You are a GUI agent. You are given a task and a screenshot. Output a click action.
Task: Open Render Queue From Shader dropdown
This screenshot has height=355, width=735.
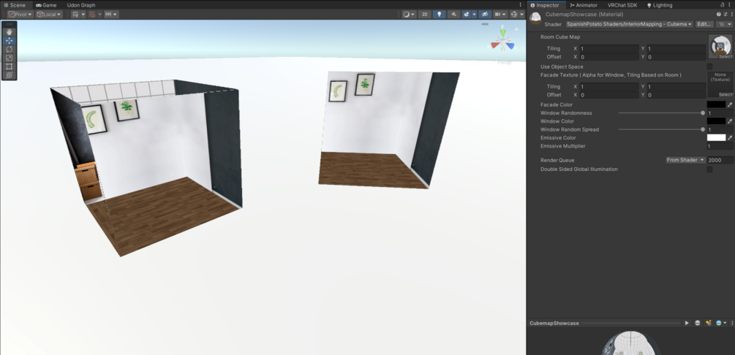(686, 160)
